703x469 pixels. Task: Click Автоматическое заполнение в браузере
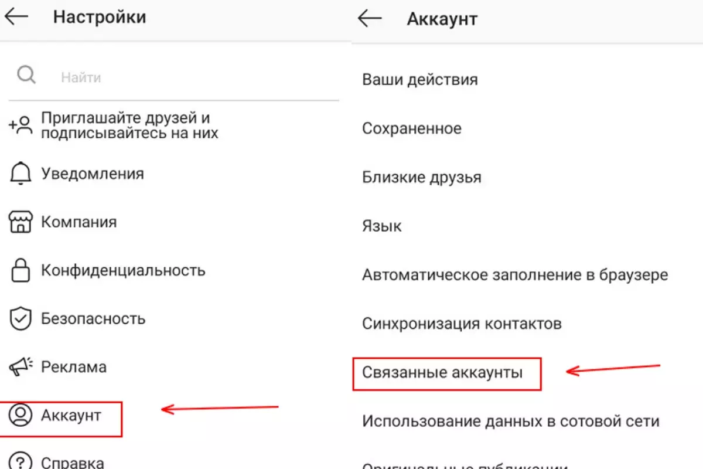pos(516,274)
